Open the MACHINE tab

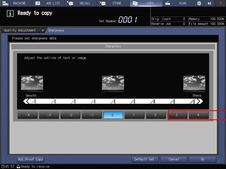[x=16, y=3]
